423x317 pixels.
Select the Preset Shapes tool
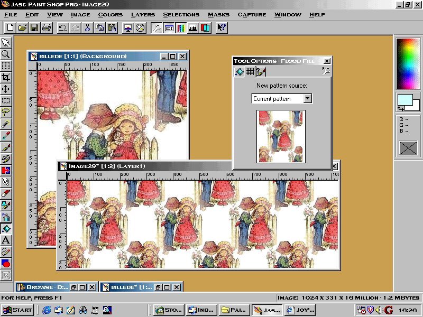click(6, 263)
